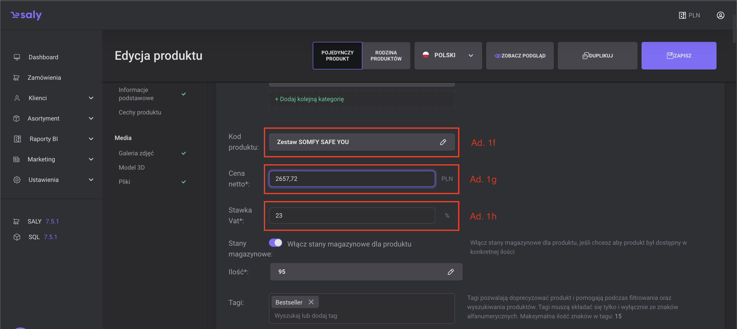The image size is (737, 329).
Task: Click Dodaj kolejną kategorię link
Action: [x=309, y=99]
